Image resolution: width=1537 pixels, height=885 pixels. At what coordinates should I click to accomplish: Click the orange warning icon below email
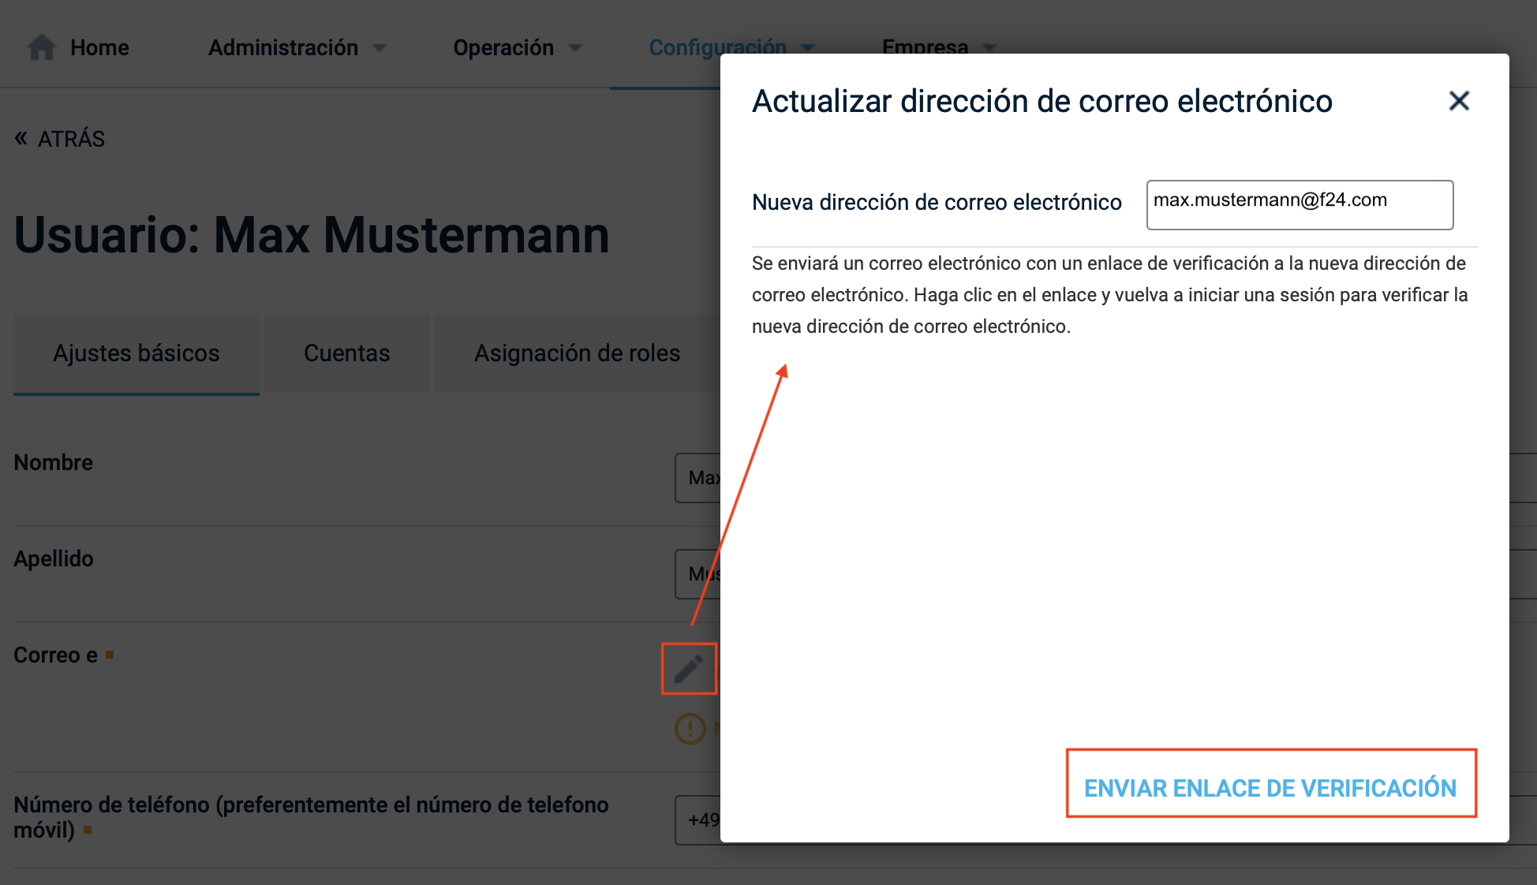[x=690, y=728]
